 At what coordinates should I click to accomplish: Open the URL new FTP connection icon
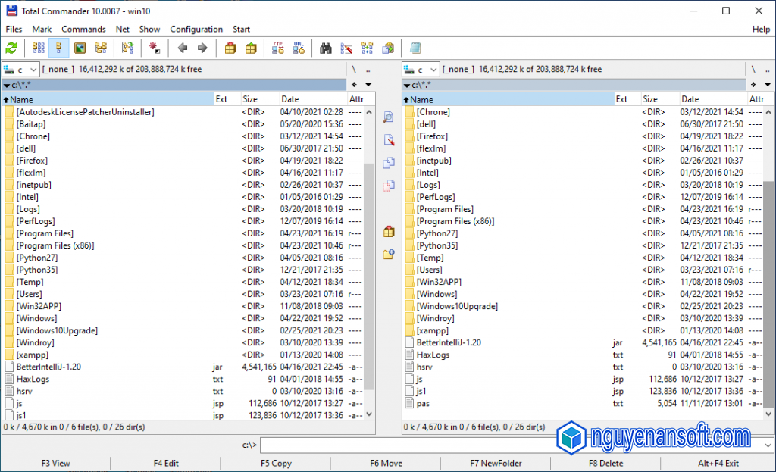click(299, 48)
